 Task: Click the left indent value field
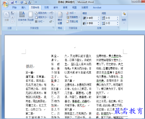(x=92, y=18)
